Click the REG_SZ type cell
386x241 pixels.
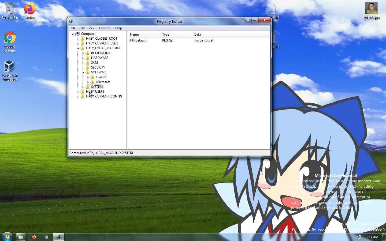pyautogui.click(x=167, y=40)
